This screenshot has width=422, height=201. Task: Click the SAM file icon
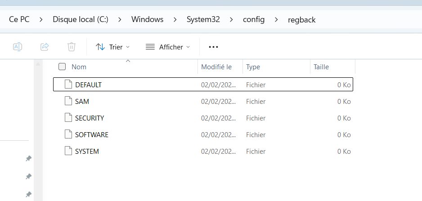(68, 101)
